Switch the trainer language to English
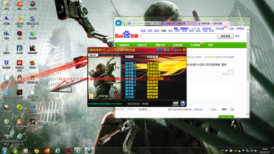The image size is (274, 154). [x=176, y=50]
